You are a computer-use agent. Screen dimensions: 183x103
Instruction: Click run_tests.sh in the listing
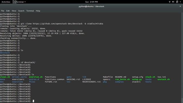tap(122, 80)
